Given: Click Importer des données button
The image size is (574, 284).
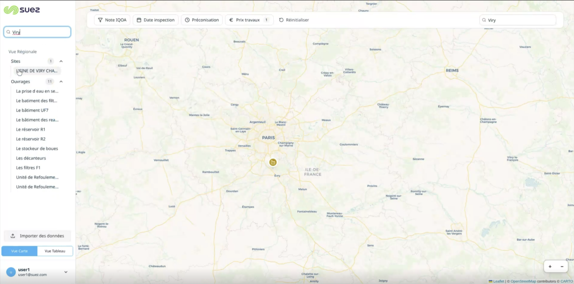Looking at the screenshot, I should (37, 236).
